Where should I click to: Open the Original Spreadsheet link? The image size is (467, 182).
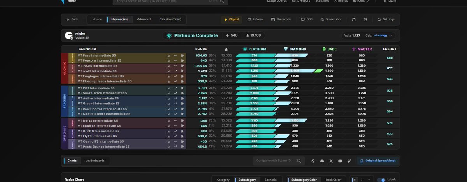[377, 161]
